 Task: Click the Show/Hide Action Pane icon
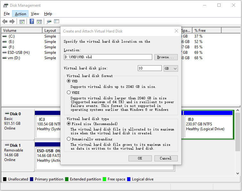tap(39, 22)
